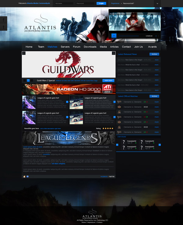Image resolution: width=183 pixels, height=225 pixels.
Task: Open the Media menu item
Action: [103, 47]
